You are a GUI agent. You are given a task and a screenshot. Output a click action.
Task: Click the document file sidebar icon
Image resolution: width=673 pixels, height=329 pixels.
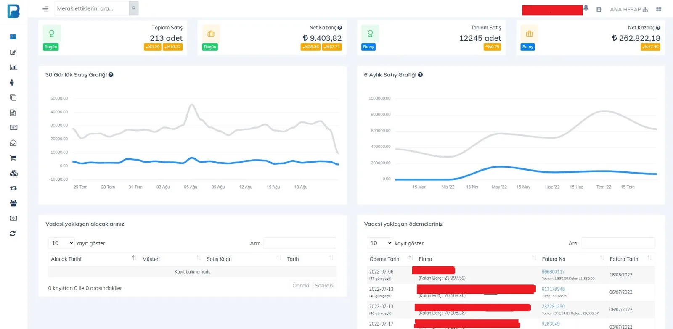click(13, 113)
